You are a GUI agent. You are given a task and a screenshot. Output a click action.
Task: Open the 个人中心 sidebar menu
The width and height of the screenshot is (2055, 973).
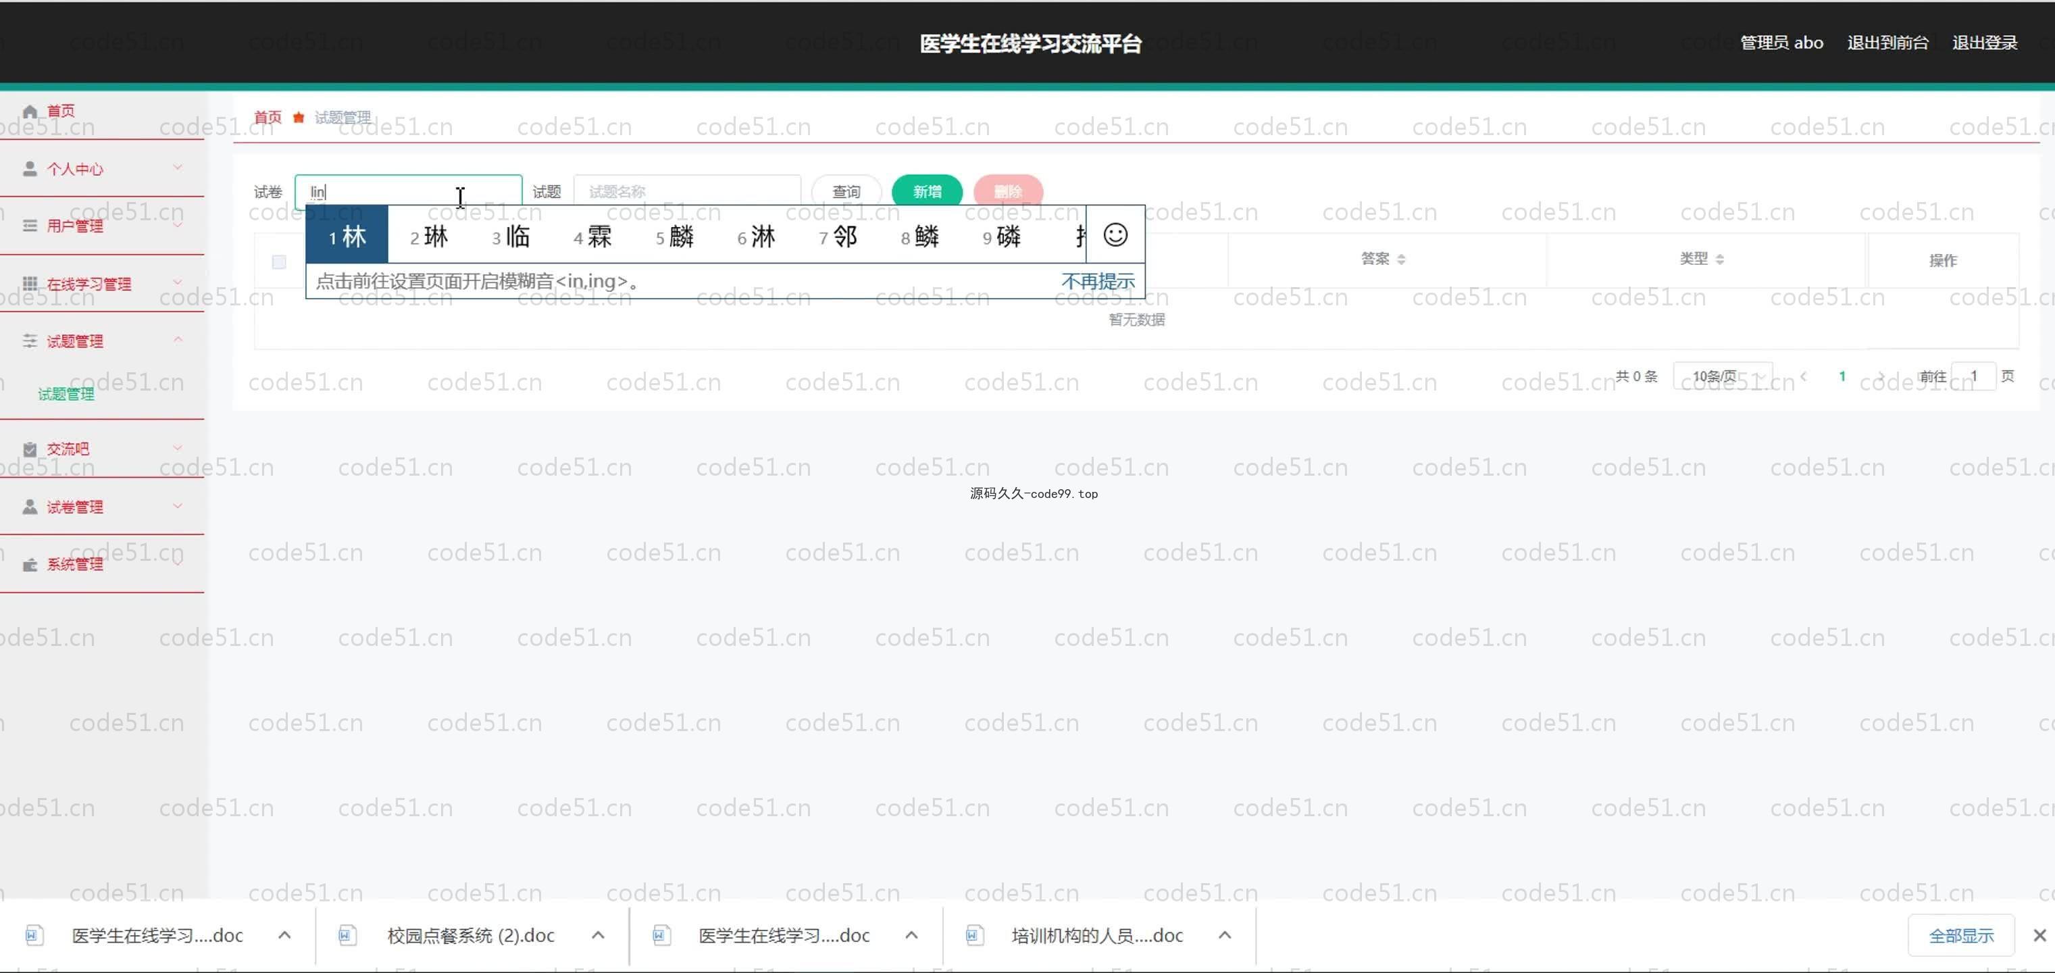(x=102, y=168)
